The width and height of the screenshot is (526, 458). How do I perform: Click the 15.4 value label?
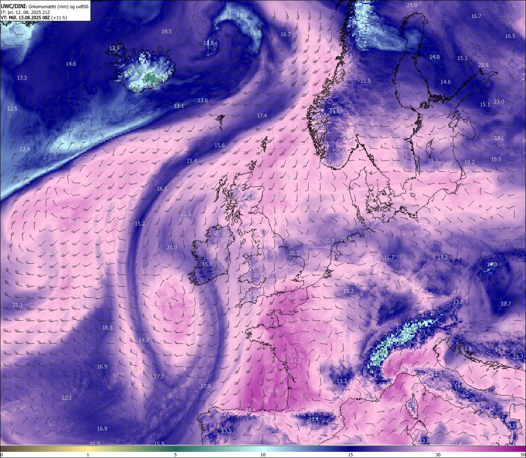pos(191,161)
